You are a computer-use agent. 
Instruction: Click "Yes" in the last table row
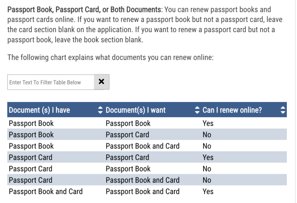point(208,191)
